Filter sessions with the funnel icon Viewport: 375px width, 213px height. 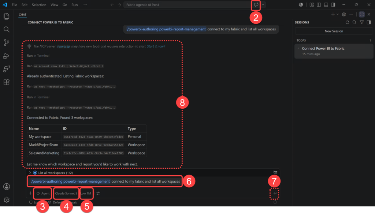coord(361,22)
